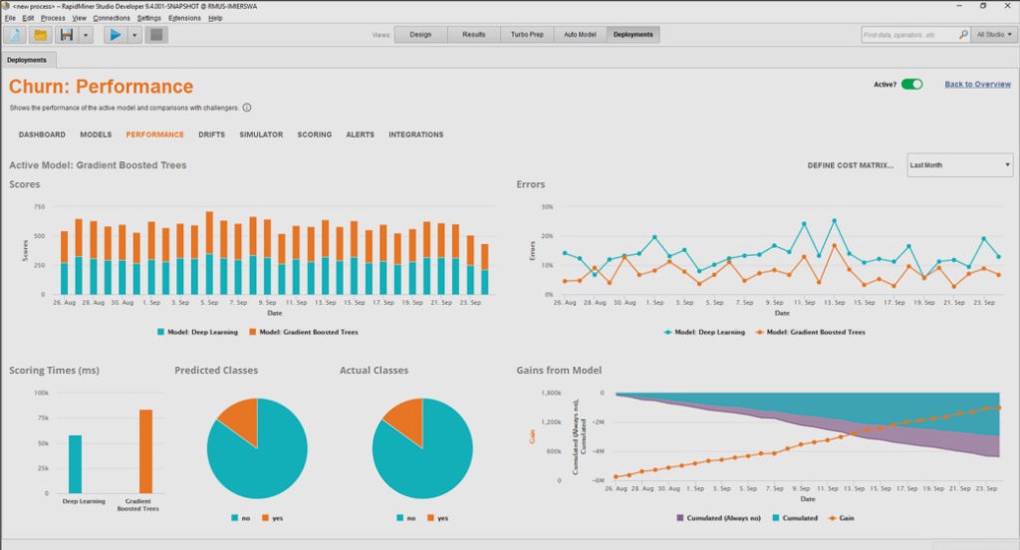
Task: Open the Edit menu
Action: 28,18
